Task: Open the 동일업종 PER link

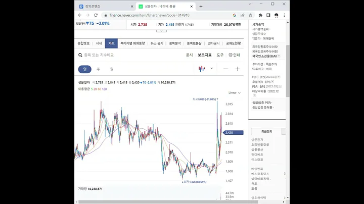Action: [x=262, y=103]
